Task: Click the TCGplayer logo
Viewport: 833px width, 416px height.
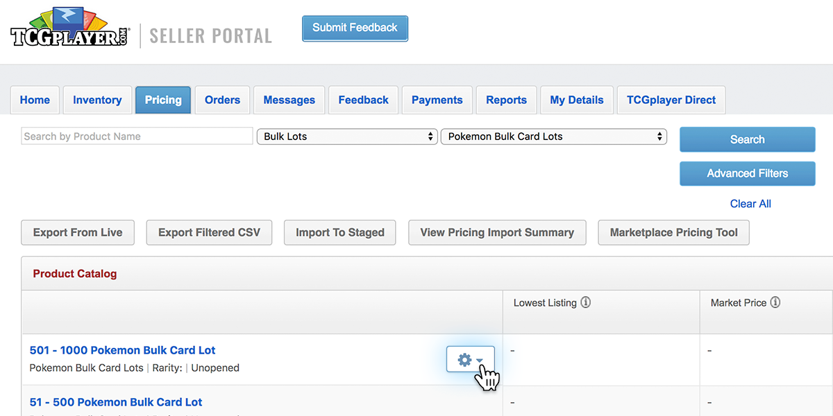Action: [x=70, y=28]
